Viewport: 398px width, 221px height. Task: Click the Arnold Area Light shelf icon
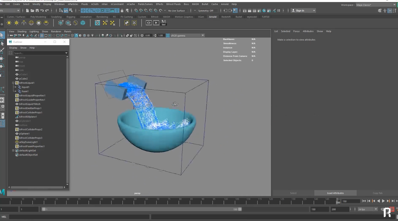(x=9, y=23)
